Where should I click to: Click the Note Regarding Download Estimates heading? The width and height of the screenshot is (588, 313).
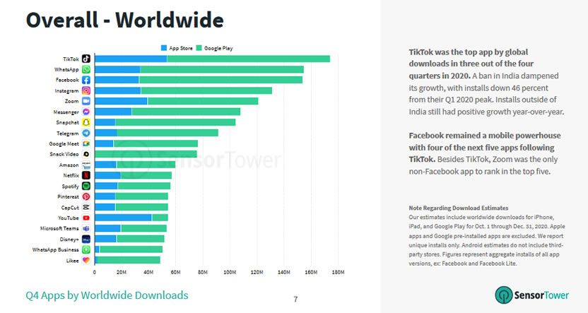coord(459,208)
